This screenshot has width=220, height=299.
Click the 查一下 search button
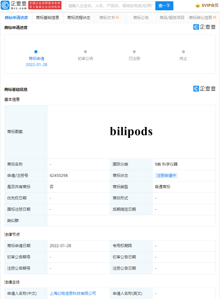(164, 6)
